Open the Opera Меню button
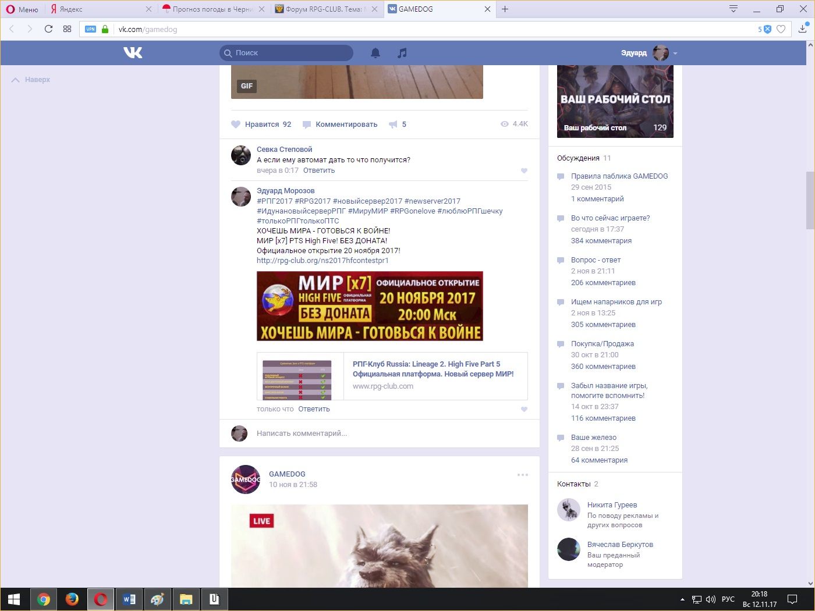 tap(22, 9)
